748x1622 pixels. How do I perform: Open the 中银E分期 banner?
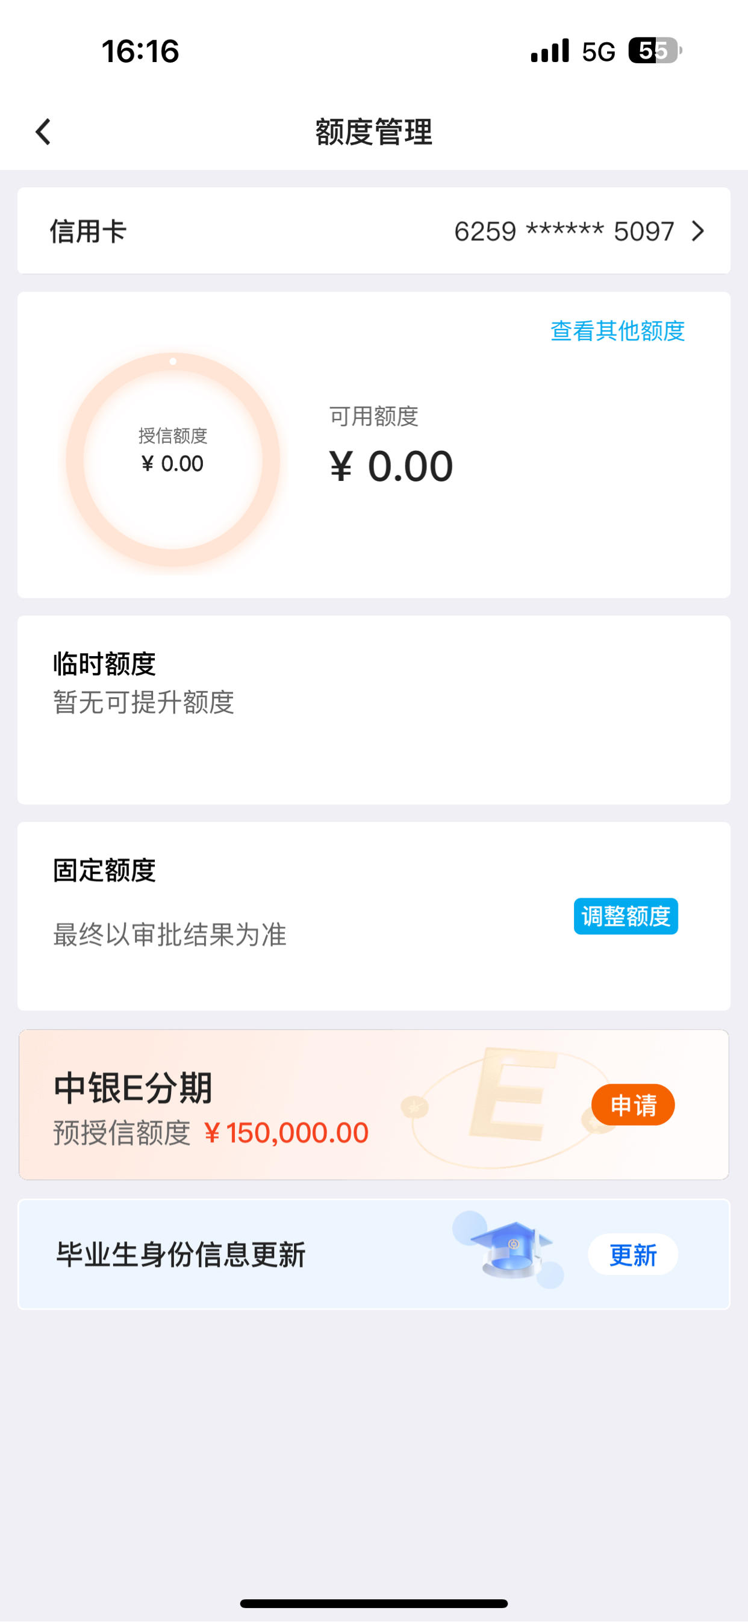click(x=374, y=1104)
